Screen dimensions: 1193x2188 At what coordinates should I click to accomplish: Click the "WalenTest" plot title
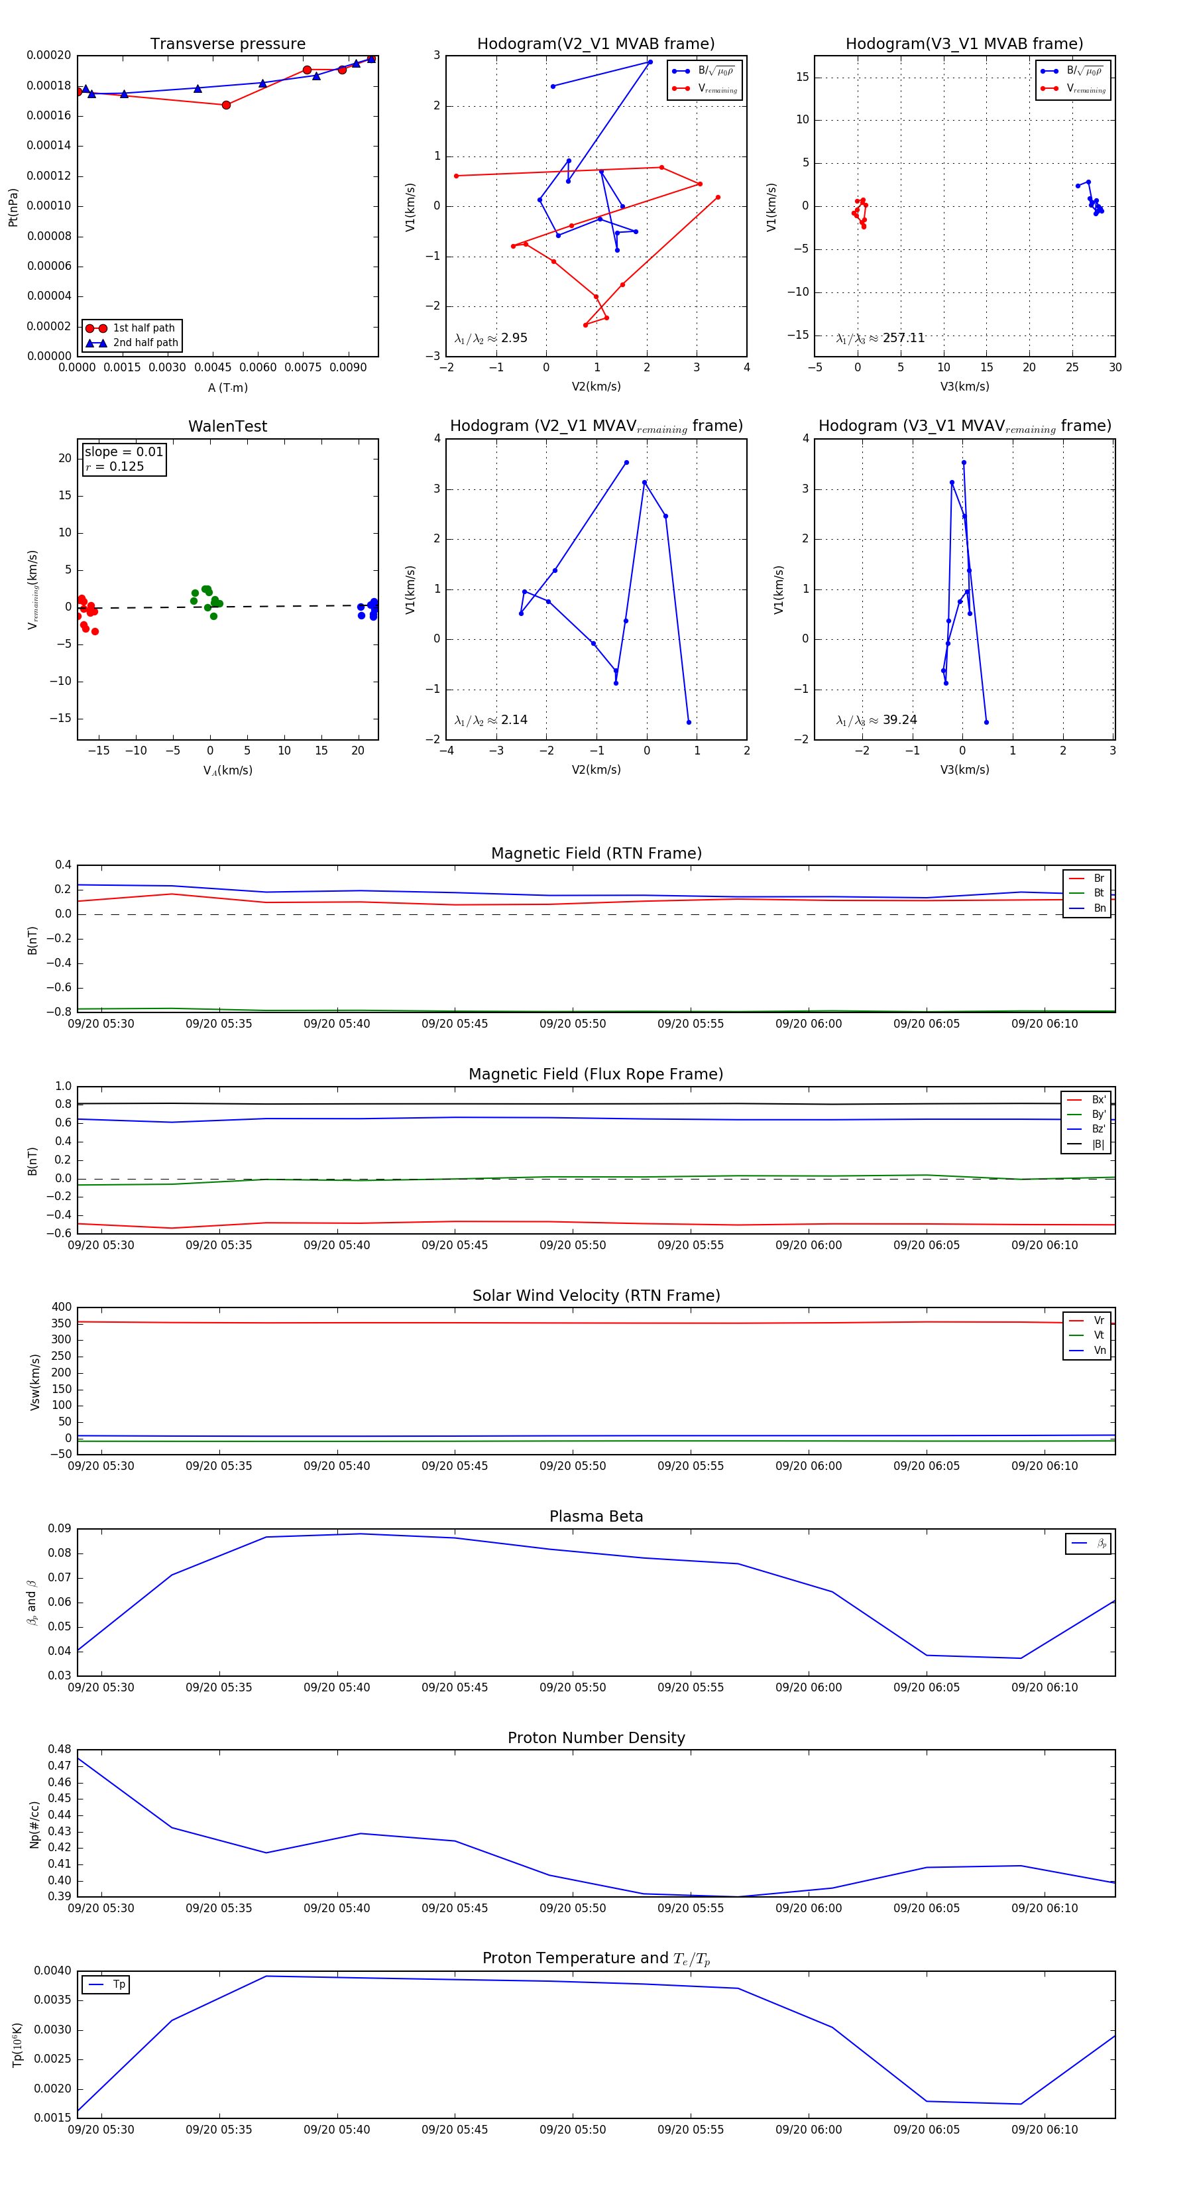(x=227, y=426)
